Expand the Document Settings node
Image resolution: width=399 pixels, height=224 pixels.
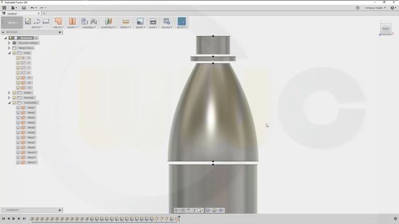[x=9, y=43]
